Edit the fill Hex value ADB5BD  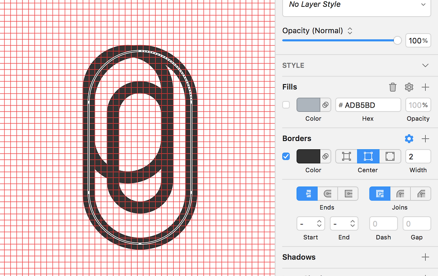[x=368, y=105]
